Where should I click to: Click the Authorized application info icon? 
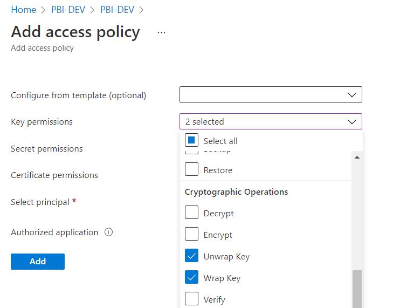108,232
